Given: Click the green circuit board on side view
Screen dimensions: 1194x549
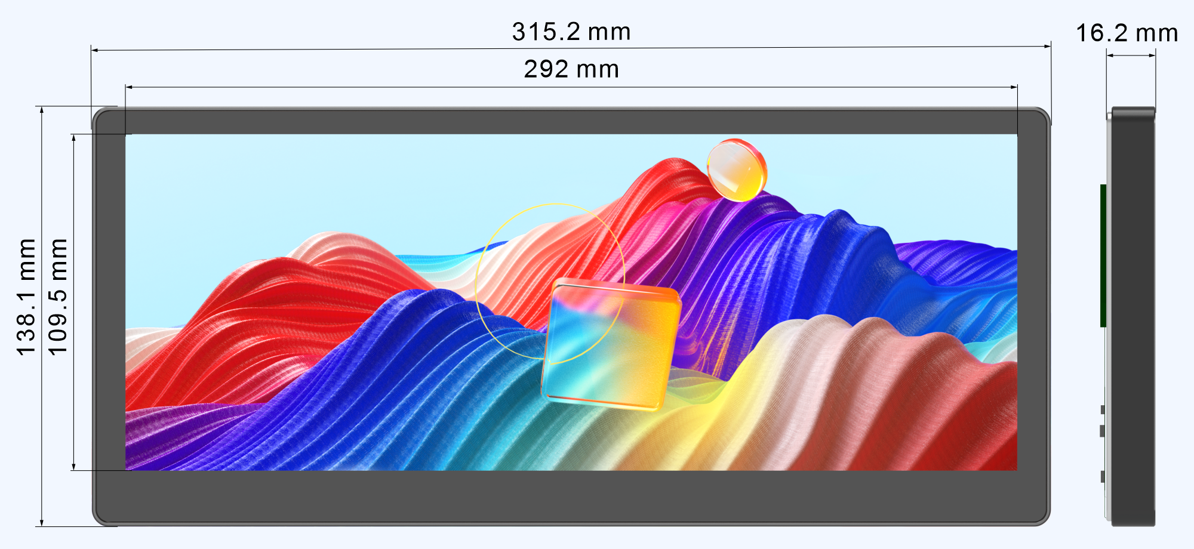Looking at the screenshot, I should click(x=1103, y=255).
